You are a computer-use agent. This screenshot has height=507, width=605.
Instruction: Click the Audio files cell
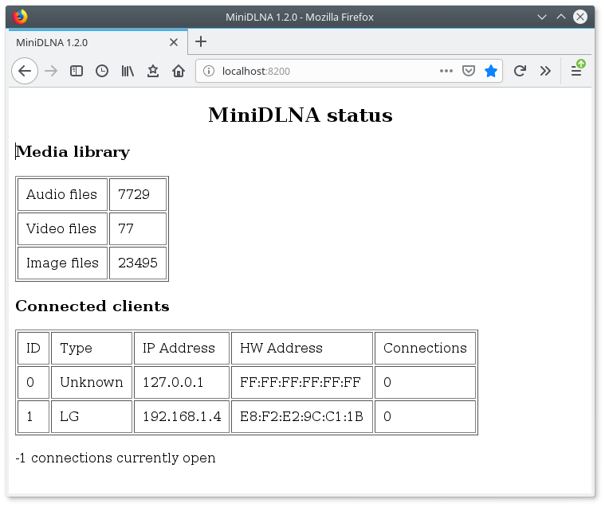click(x=62, y=194)
